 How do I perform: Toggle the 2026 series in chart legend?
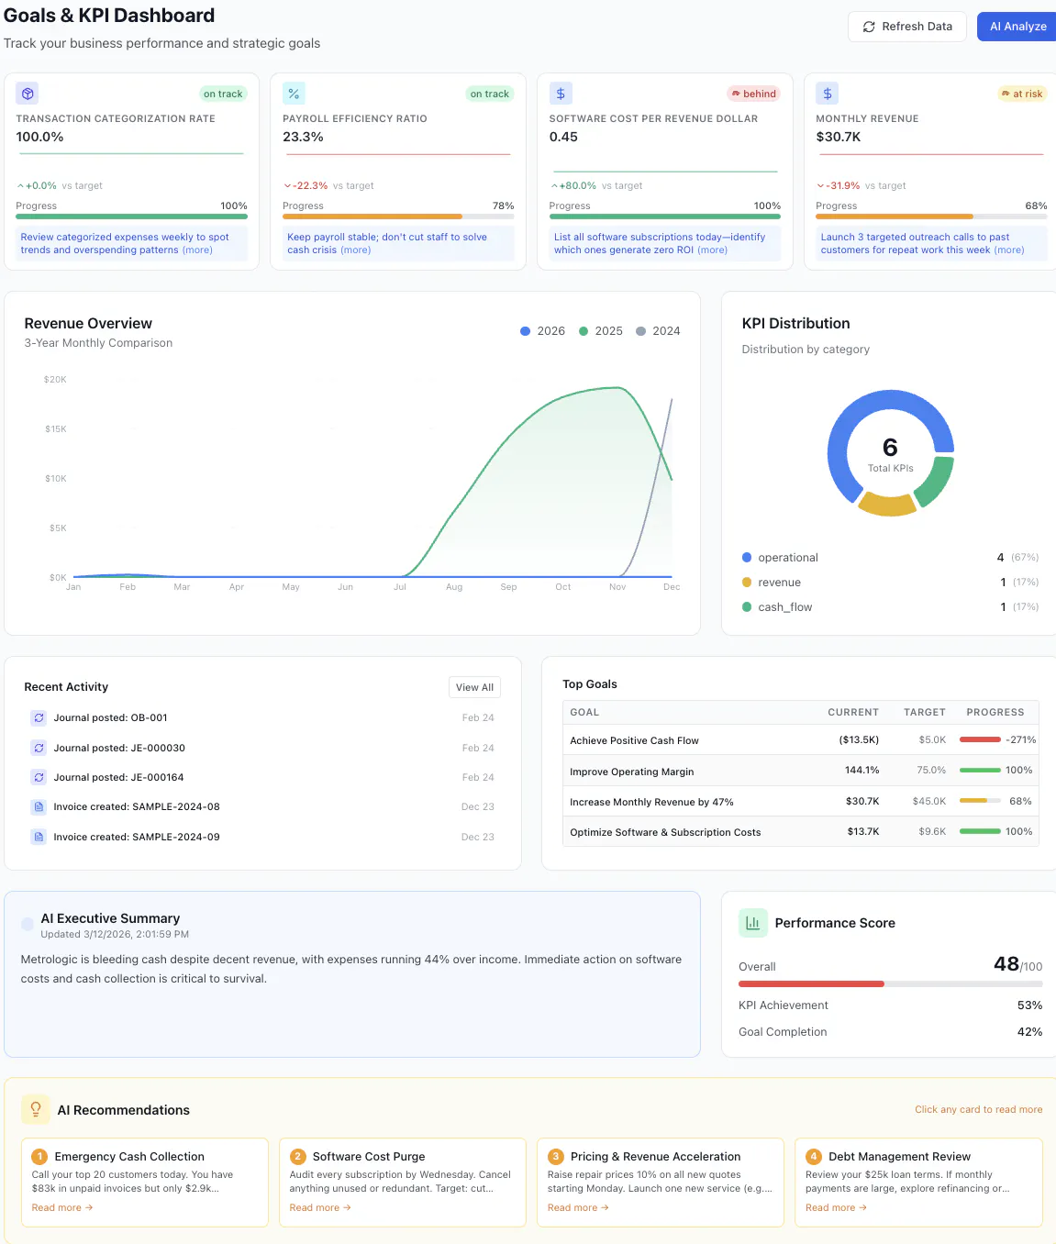[543, 331]
